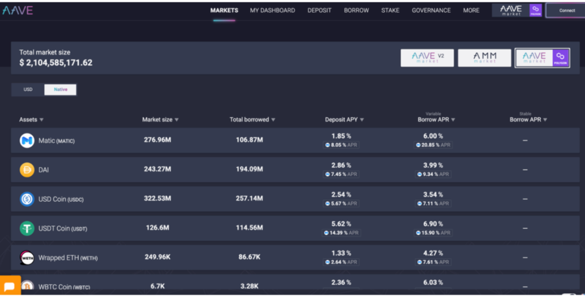This screenshot has width=585, height=296.
Task: Open the header AAVE market selector
Action: coord(517,10)
